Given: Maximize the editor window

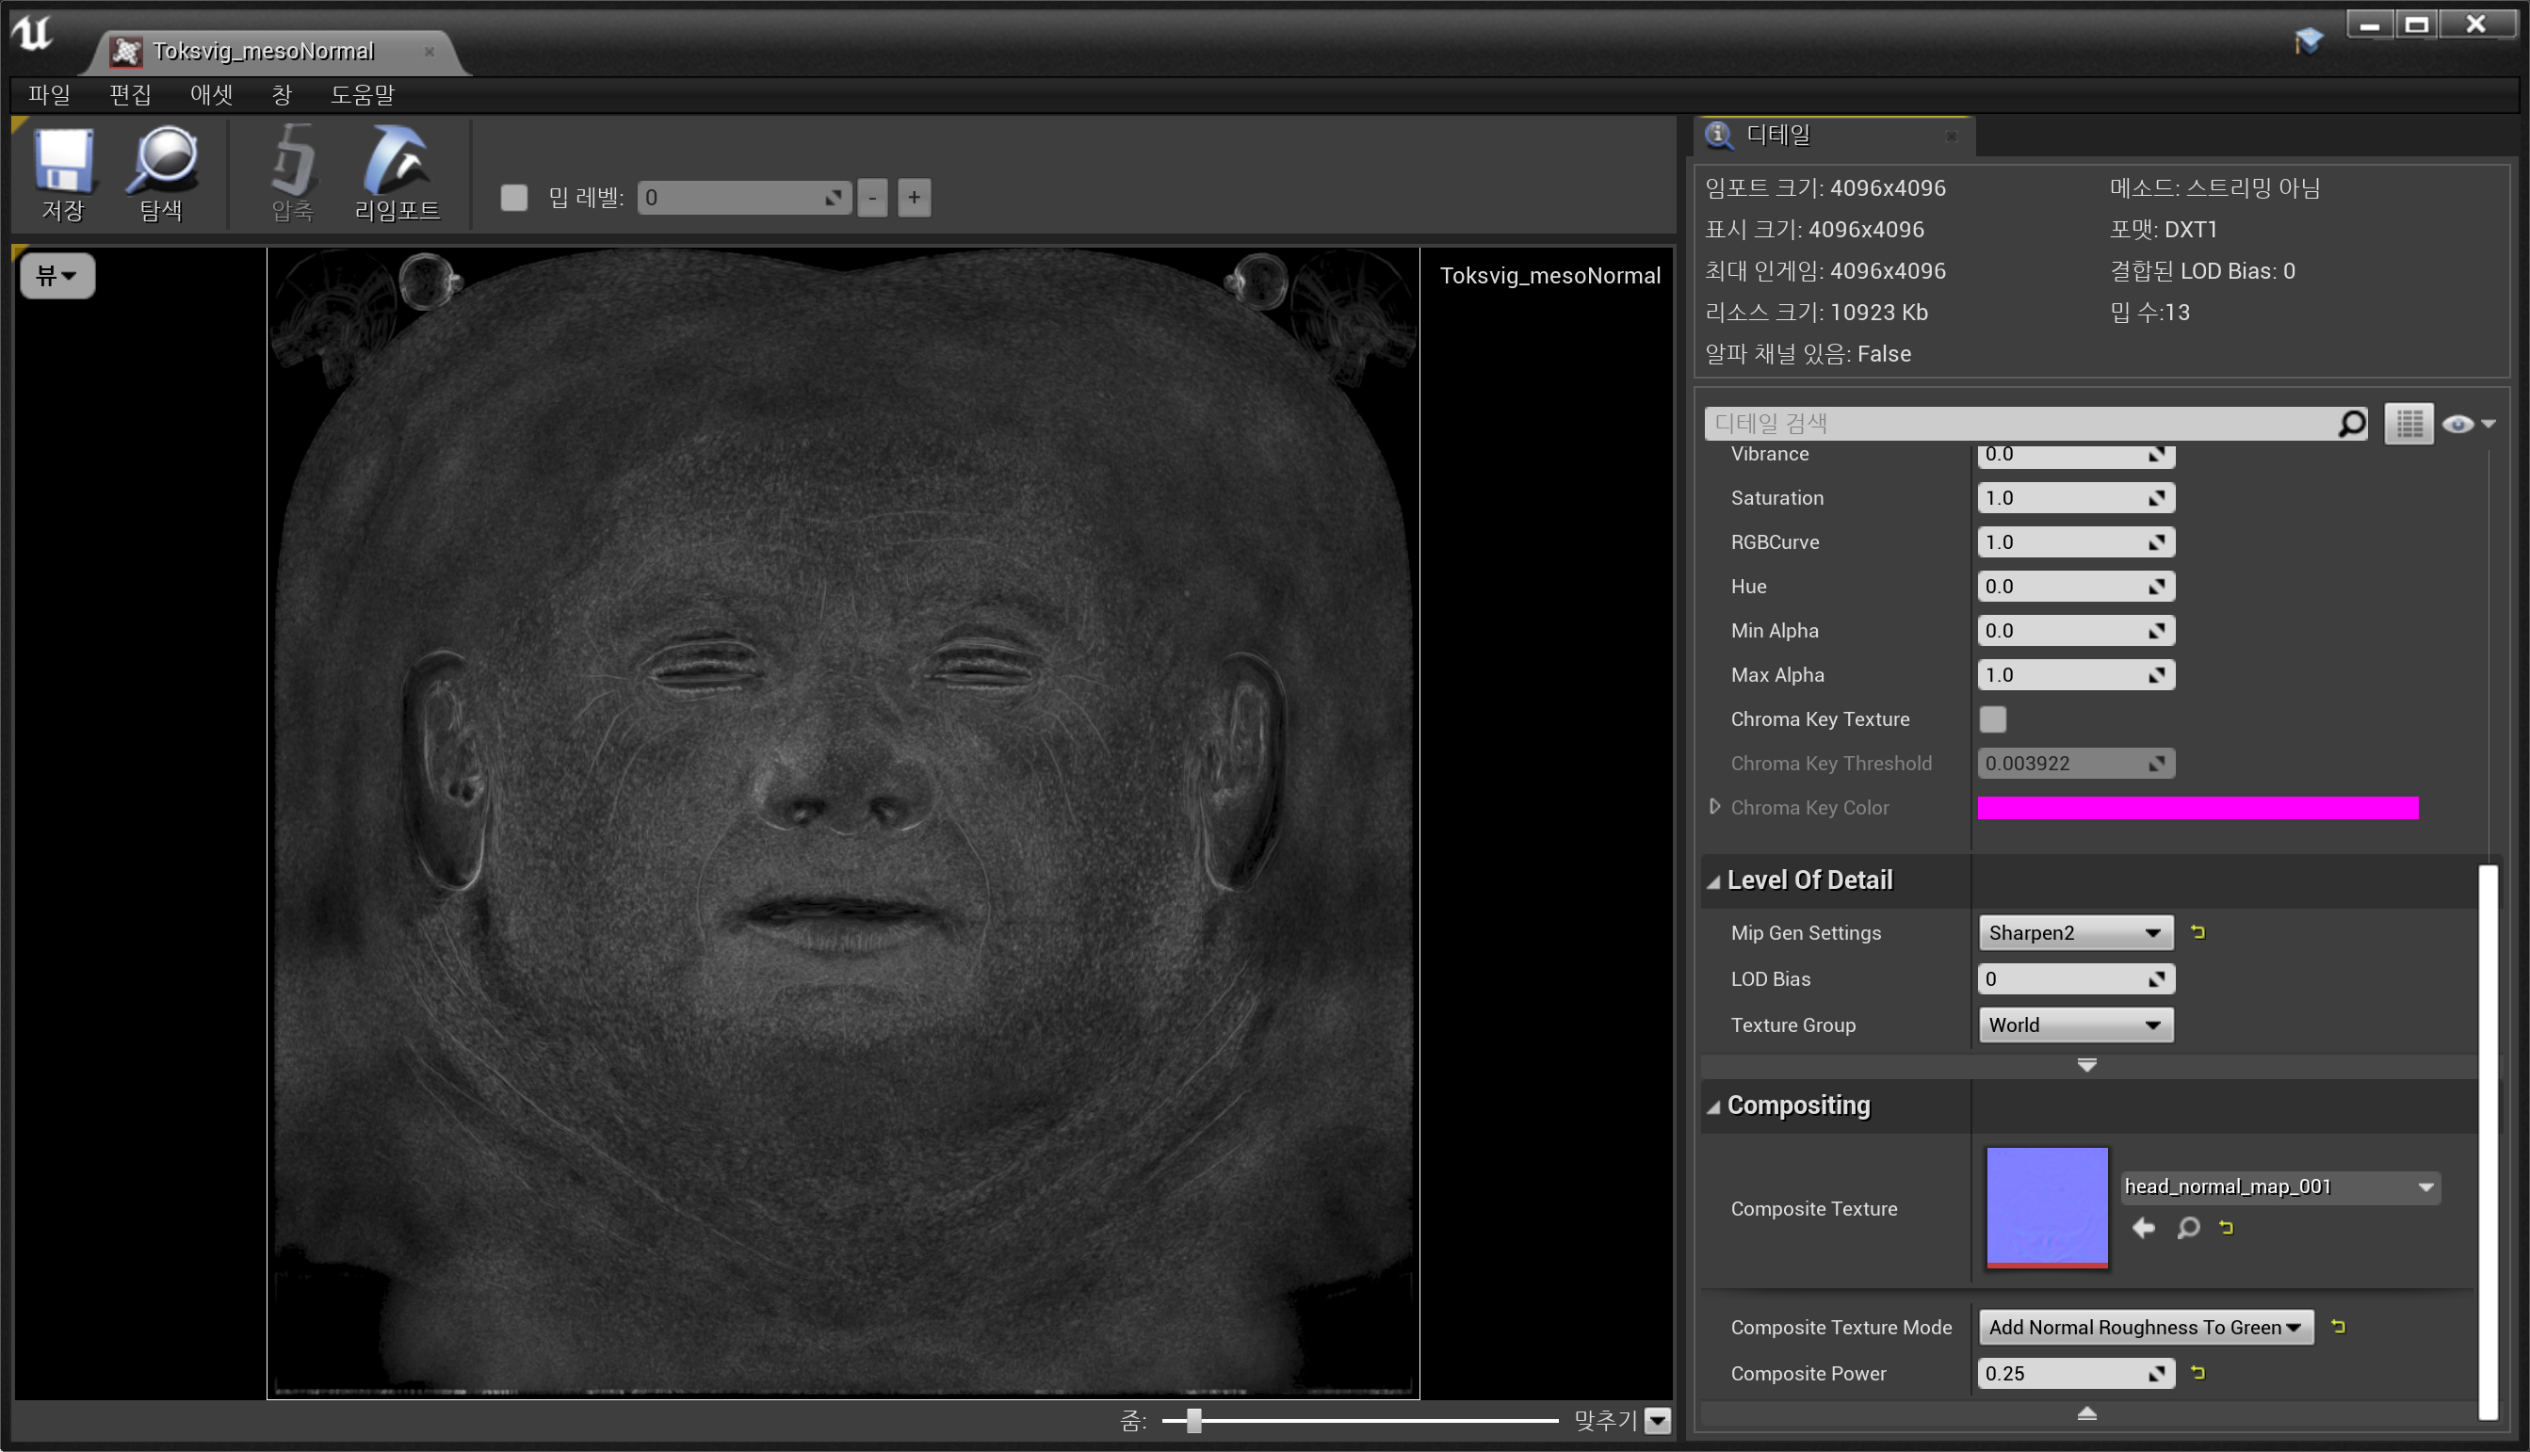Looking at the screenshot, I should coord(2416,24).
